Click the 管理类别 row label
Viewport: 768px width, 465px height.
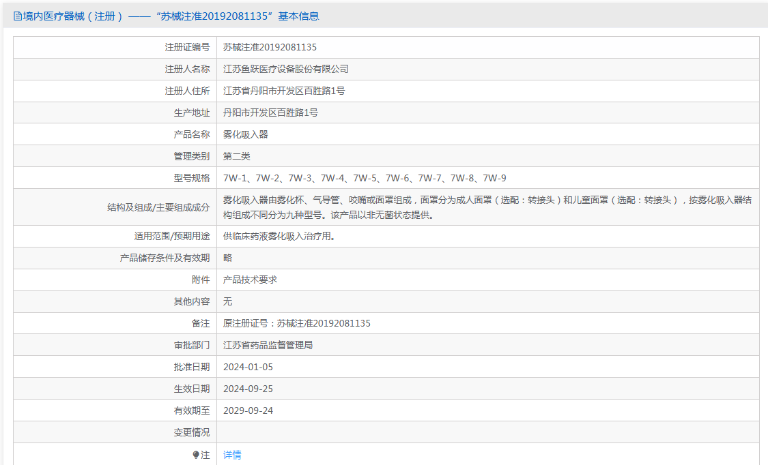pyautogui.click(x=192, y=156)
